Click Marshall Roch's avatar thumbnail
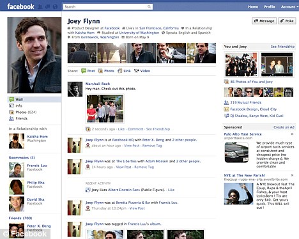 75,89
